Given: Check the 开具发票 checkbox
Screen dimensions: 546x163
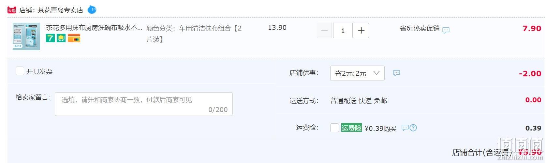Looking at the screenshot, I should 20,71.
